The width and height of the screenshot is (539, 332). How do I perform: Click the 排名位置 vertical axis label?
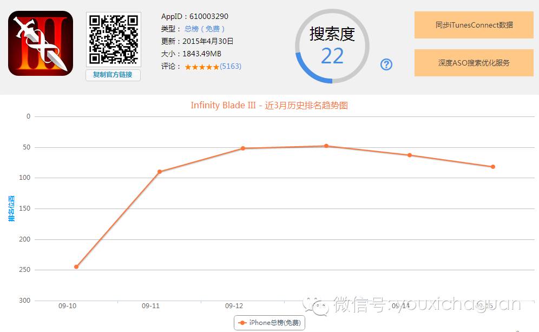tap(11, 209)
